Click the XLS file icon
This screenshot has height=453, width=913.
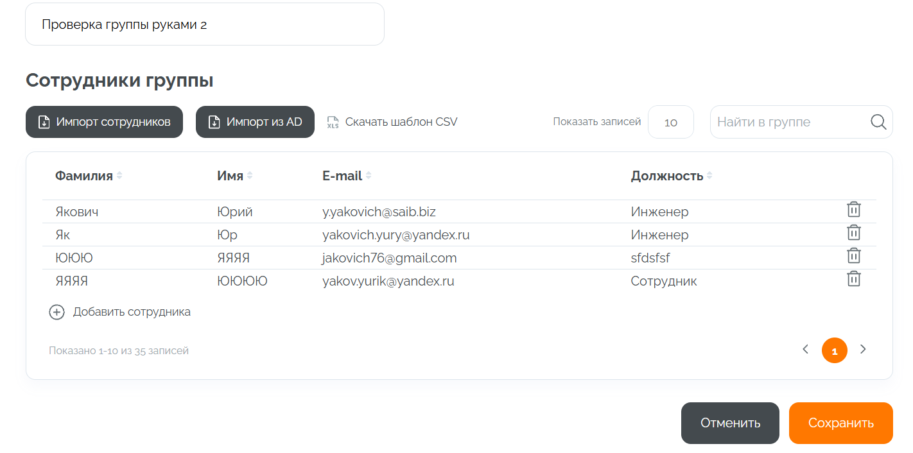[x=333, y=122]
